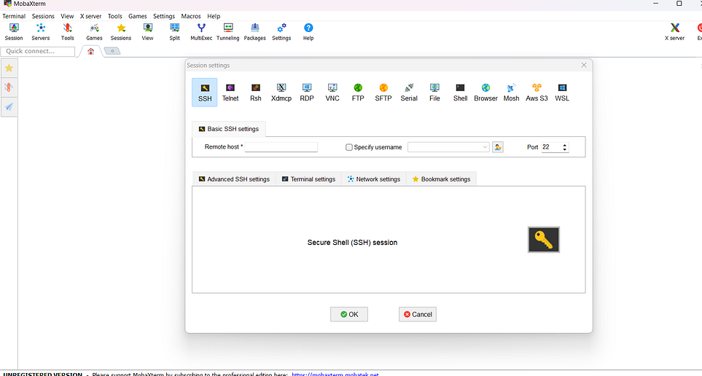Select the Mosh session type
The image size is (702, 376).
pos(511,93)
